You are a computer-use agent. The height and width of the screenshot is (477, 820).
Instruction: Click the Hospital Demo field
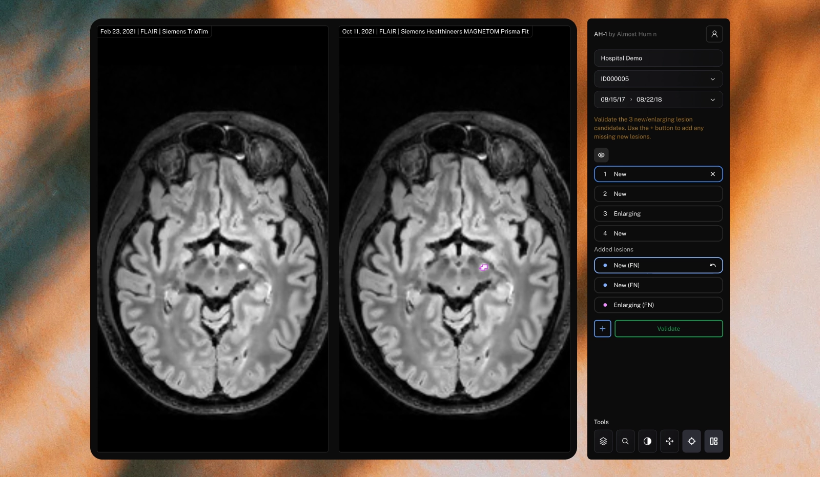659,58
